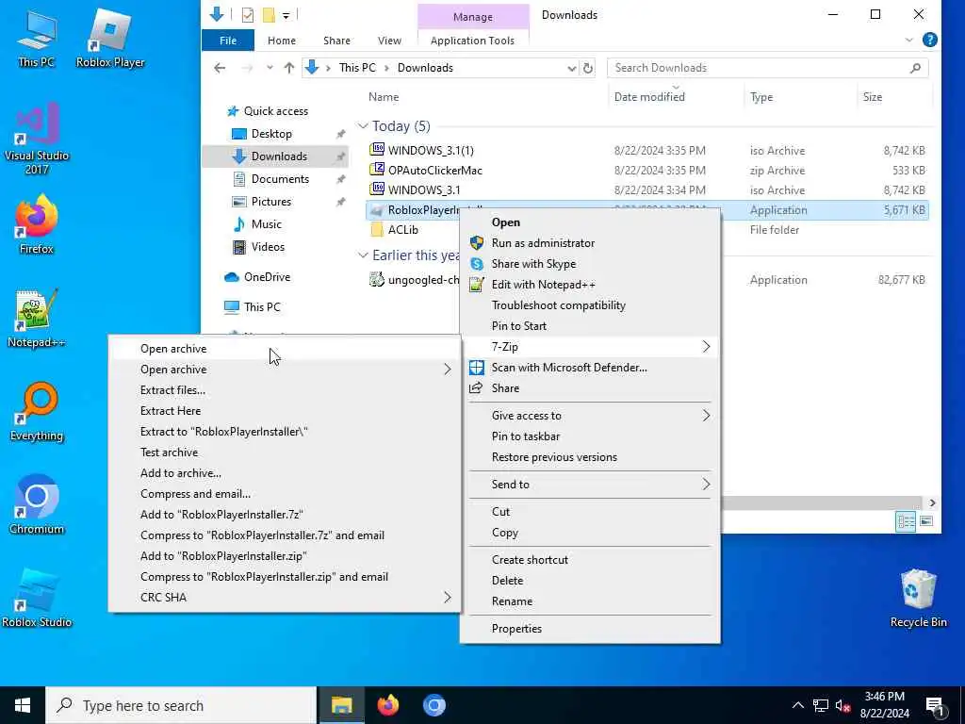Sort by the Date modified column header
The width and height of the screenshot is (965, 724).
[x=676, y=97]
